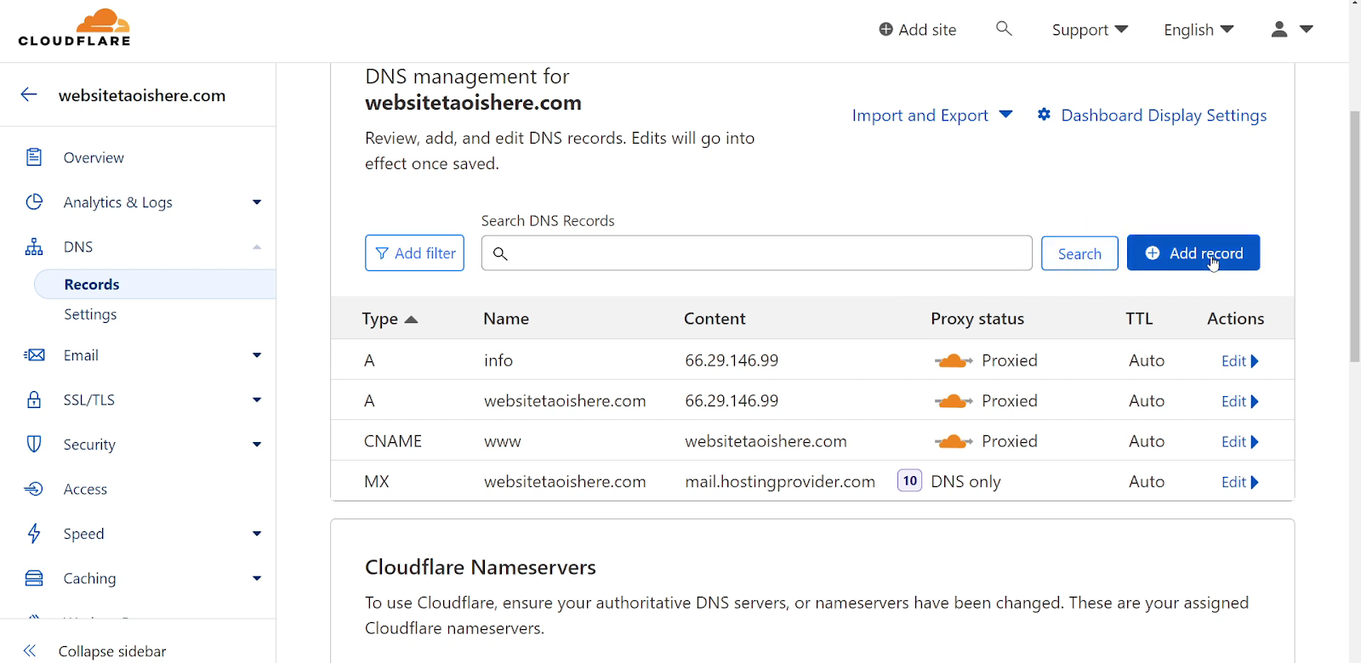Open the Support dropdown menu
Viewport: 1361px width, 663px height.
pyautogui.click(x=1090, y=30)
